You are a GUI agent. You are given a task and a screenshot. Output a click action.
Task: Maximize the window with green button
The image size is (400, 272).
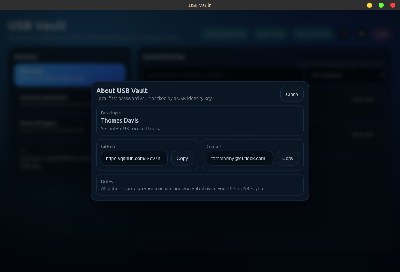coord(381,5)
